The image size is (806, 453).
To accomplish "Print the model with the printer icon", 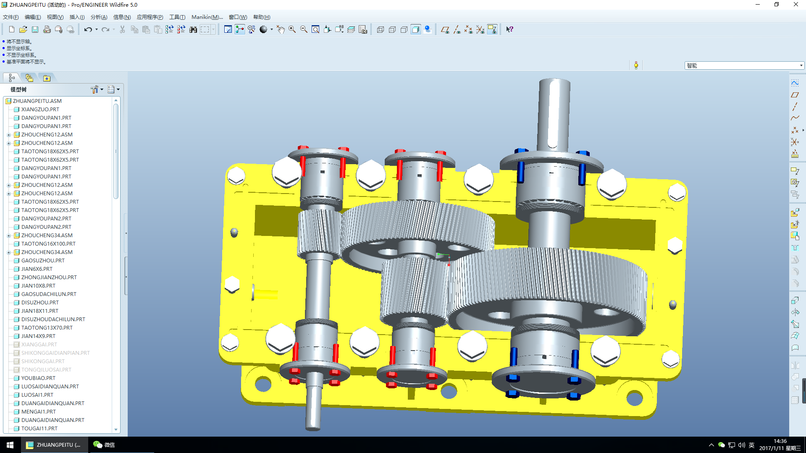I will (x=47, y=29).
